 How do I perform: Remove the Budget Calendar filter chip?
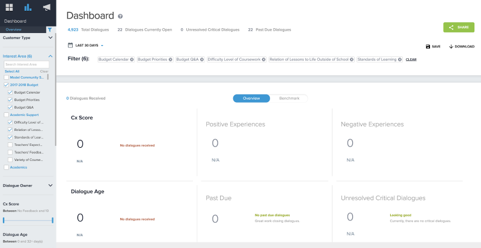click(132, 59)
